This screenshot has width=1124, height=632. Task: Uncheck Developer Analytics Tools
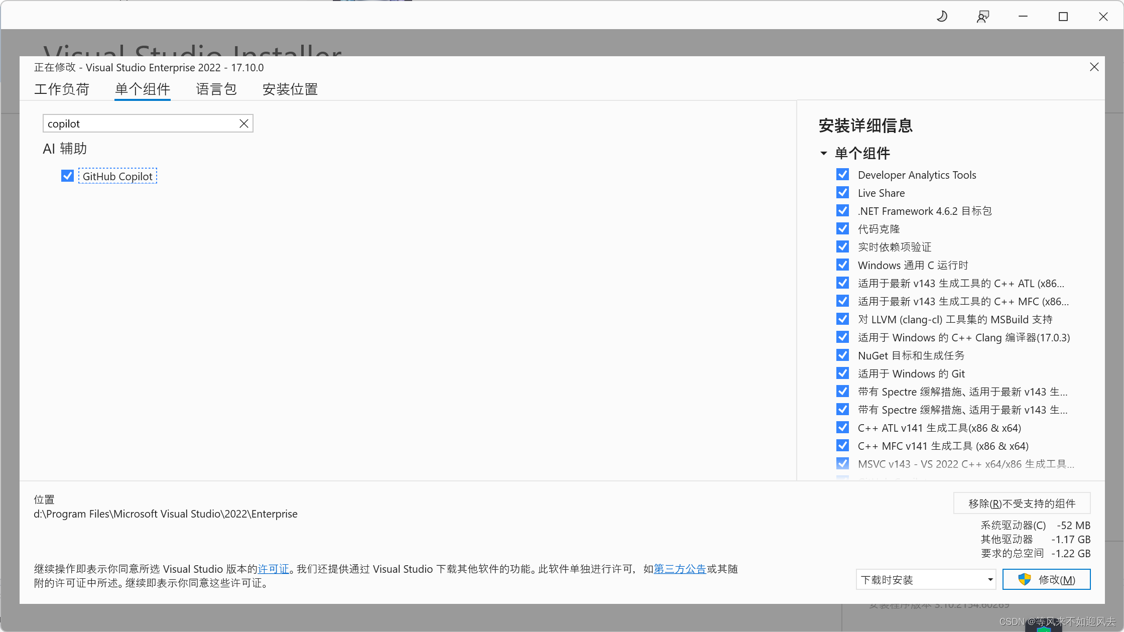click(843, 174)
